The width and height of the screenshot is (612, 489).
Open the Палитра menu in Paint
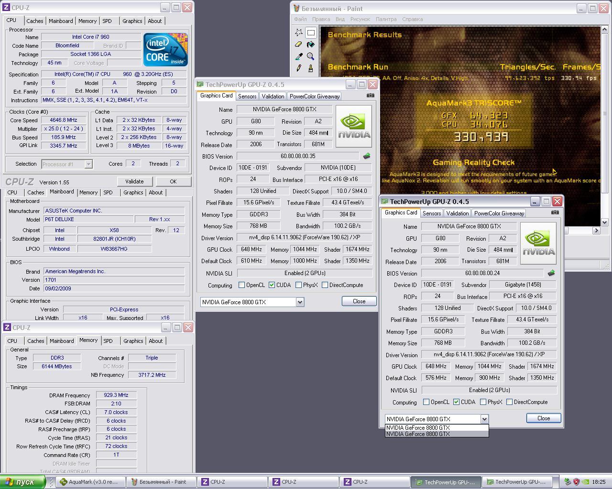386,19
